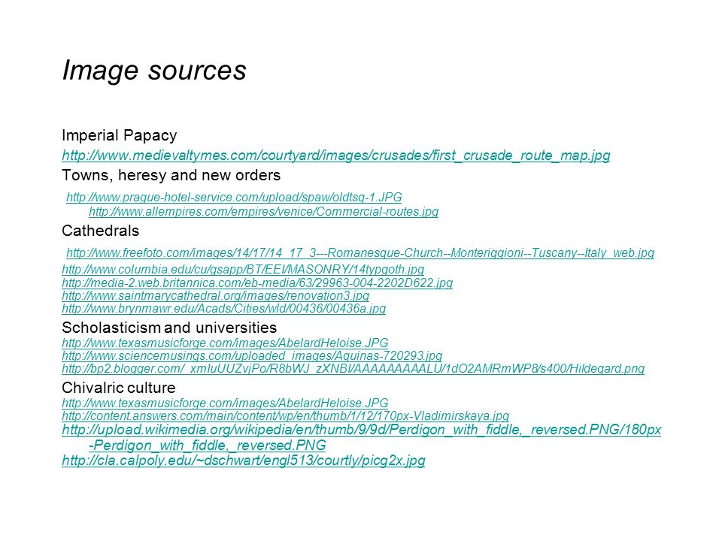Screen dimensions: 722x541
Task: Open the sciencemusings Aquinas-720293.jpg link
Action: 252,355
